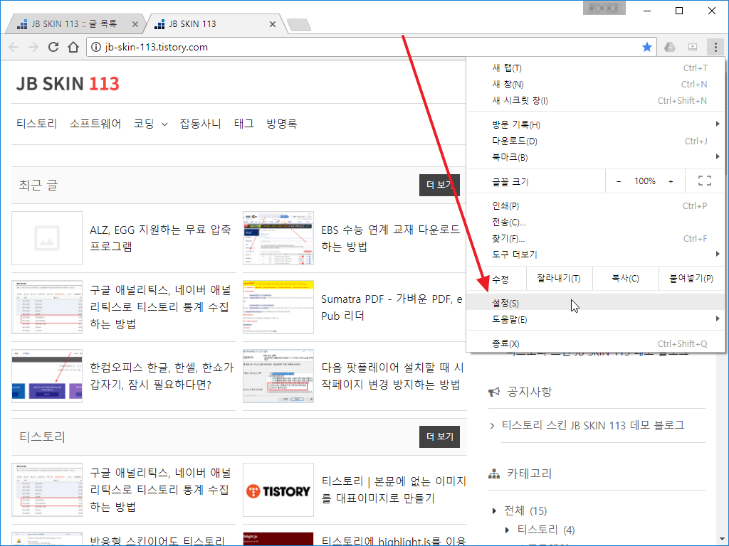
Task: Click the megaphone icon beside 공지사항
Action: click(494, 392)
